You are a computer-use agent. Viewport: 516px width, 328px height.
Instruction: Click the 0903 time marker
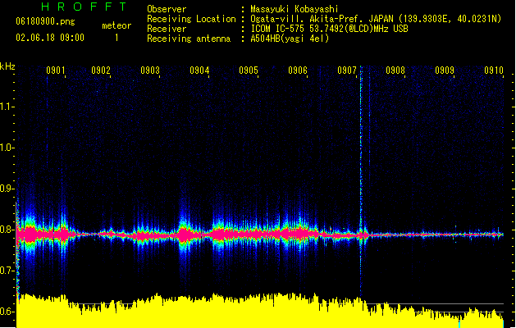point(150,71)
